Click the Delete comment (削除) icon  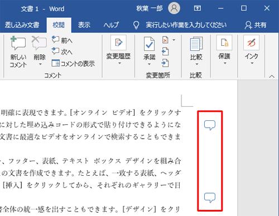click(x=39, y=43)
